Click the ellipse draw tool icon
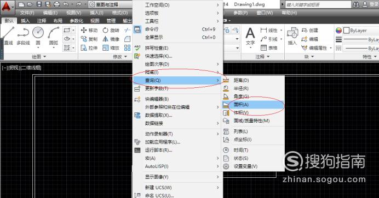 tap(67, 39)
